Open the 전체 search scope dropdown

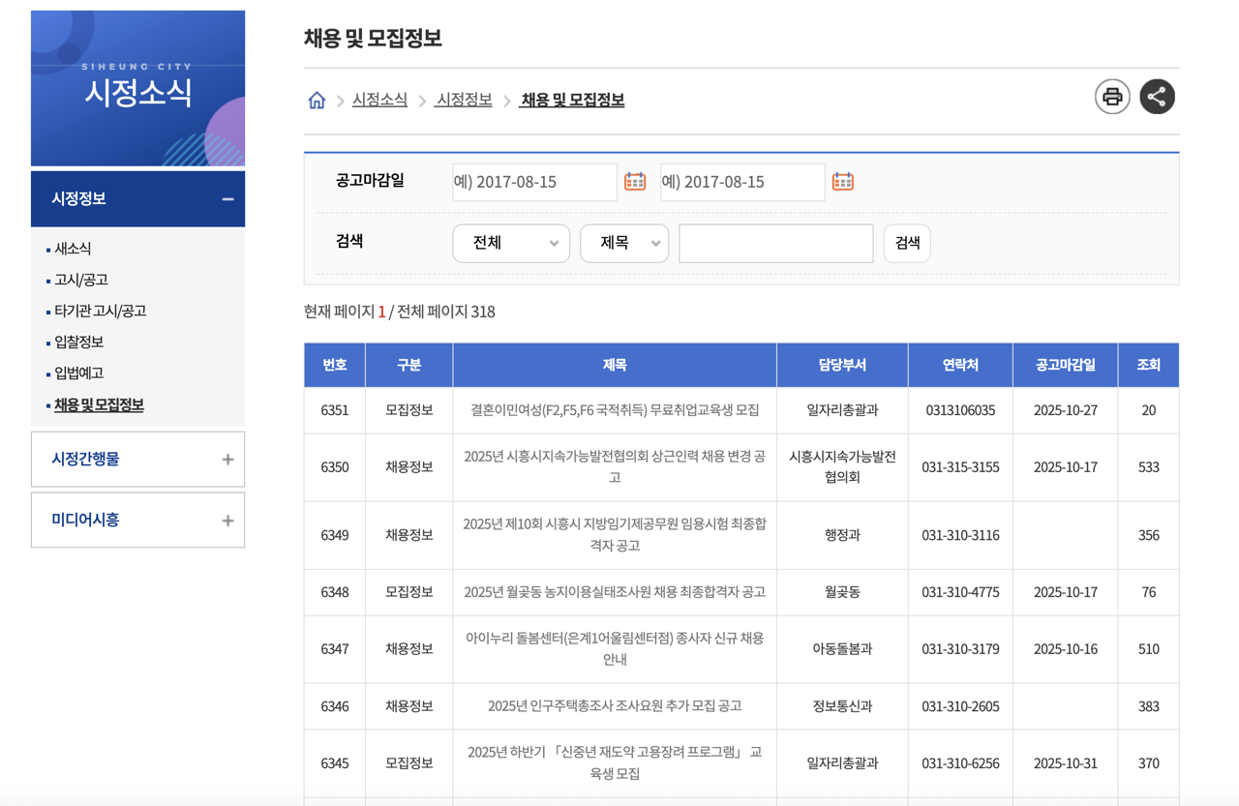point(511,243)
